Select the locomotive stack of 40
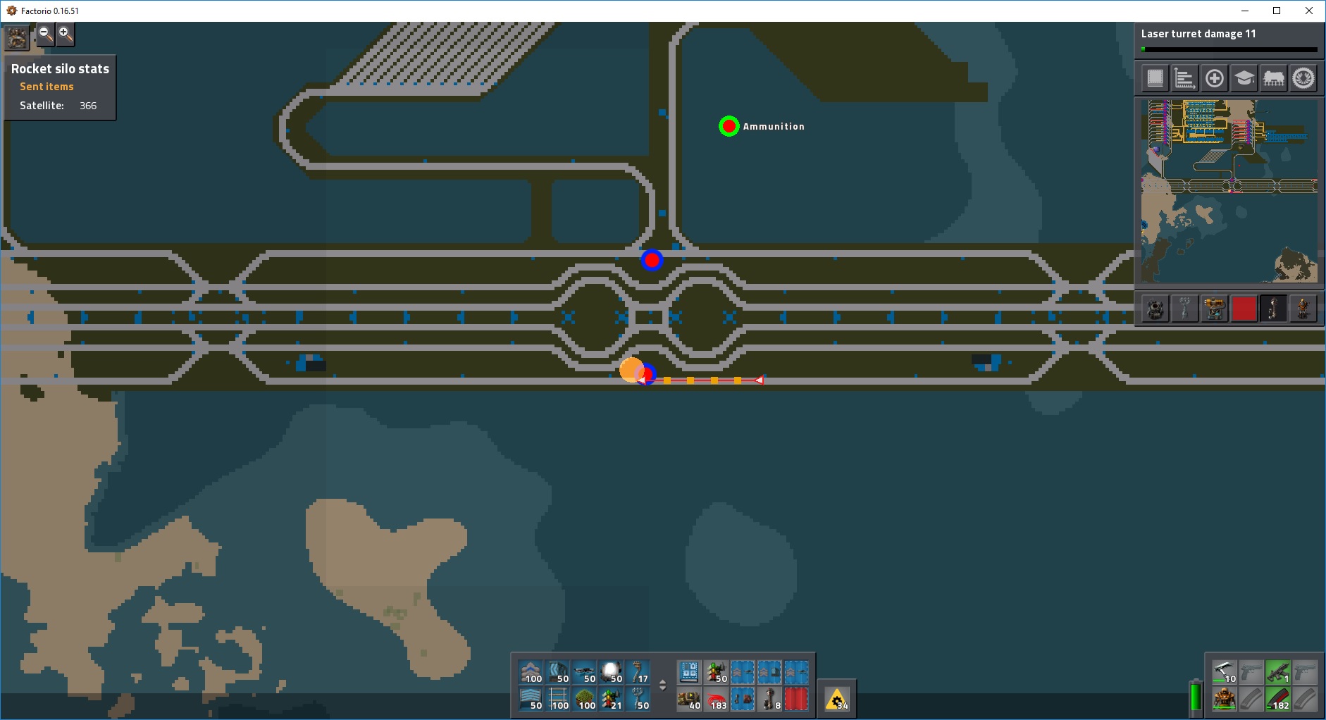1326x720 pixels. tap(689, 699)
